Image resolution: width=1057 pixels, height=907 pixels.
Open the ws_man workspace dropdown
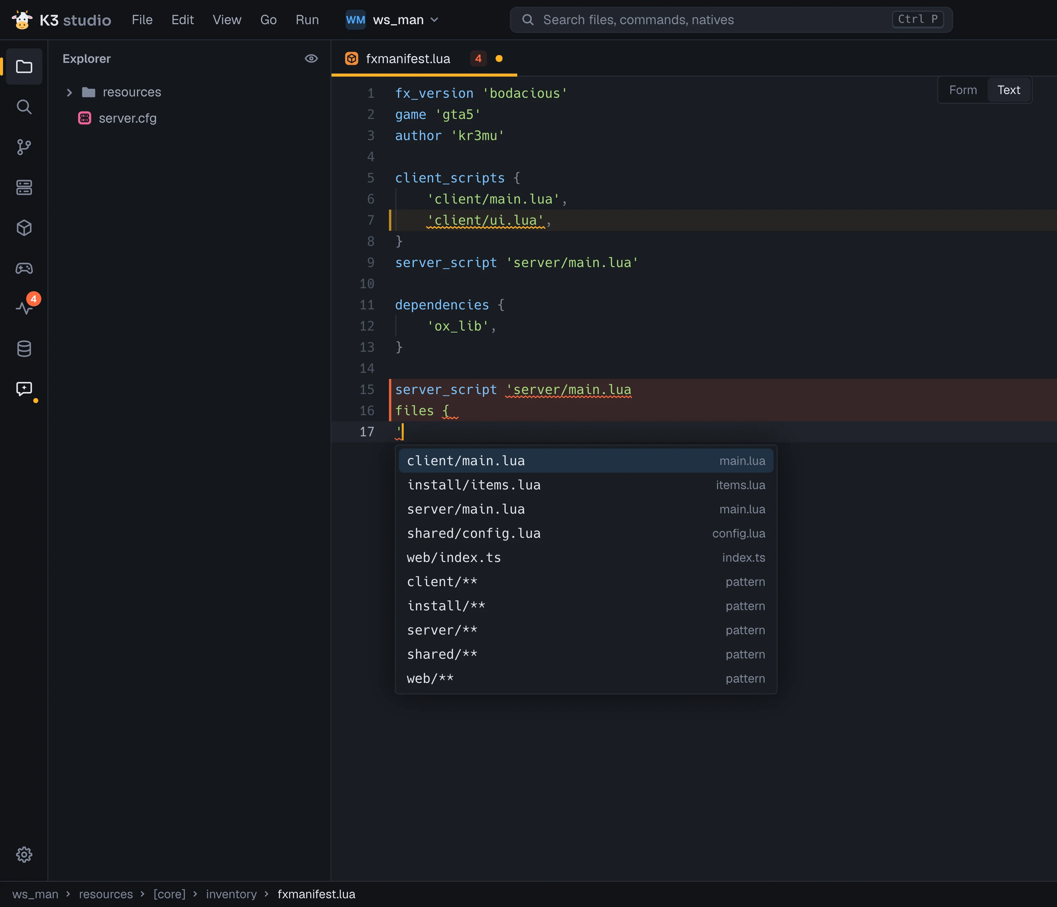pos(393,20)
